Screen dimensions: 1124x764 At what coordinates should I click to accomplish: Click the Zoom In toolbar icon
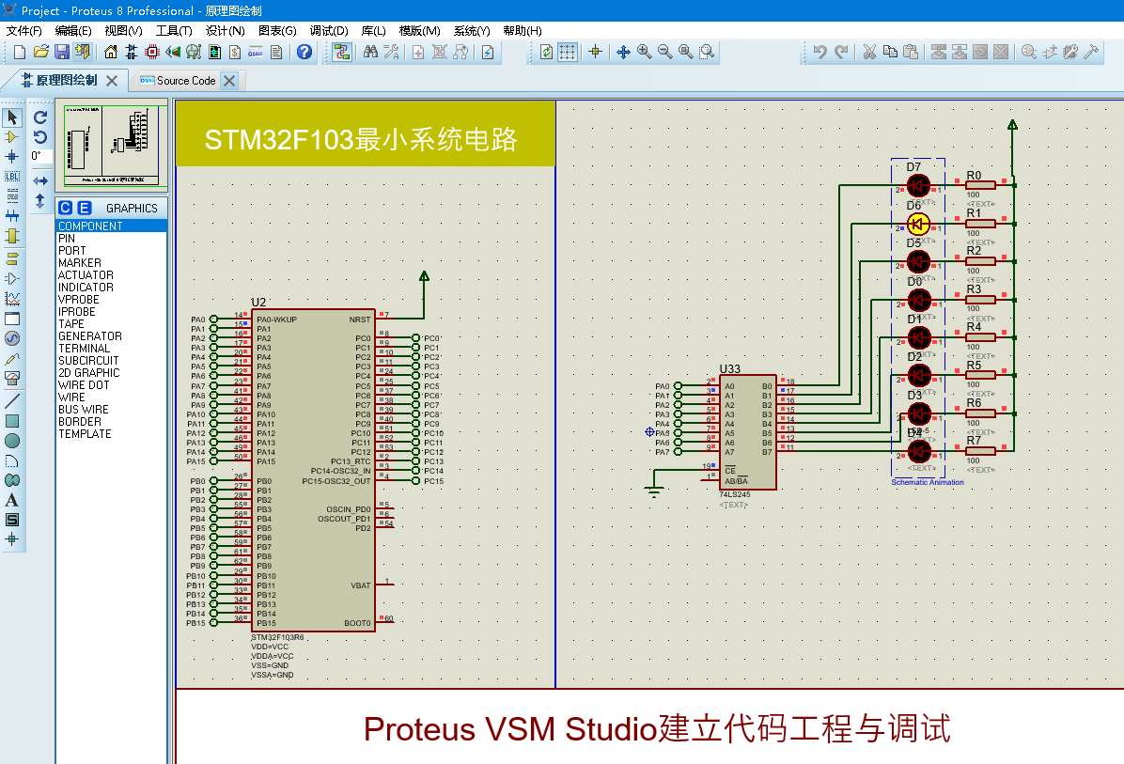coord(643,52)
